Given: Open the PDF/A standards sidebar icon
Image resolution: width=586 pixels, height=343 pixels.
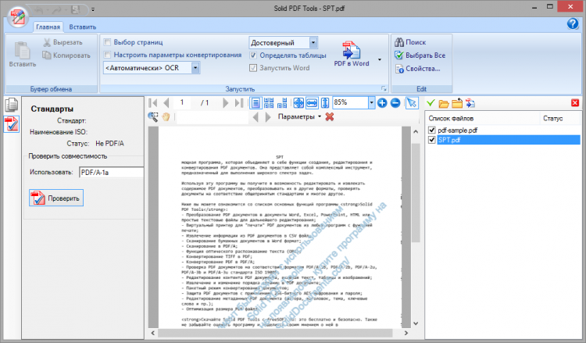Looking at the screenshot, I should (x=12, y=123).
